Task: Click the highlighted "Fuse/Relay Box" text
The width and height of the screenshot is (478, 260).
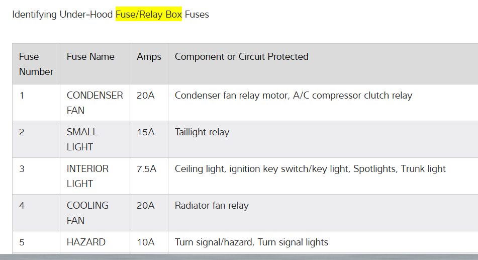Action: (148, 14)
